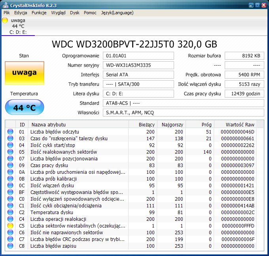Click status icon for 07 błędów pozycjonowania
Screen dimensions: 269x256
10,158
